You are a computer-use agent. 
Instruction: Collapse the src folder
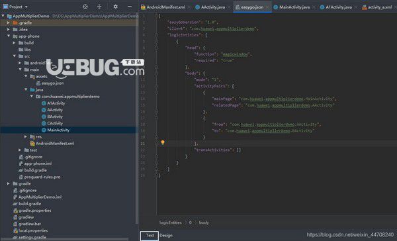pyautogui.click(x=14, y=56)
